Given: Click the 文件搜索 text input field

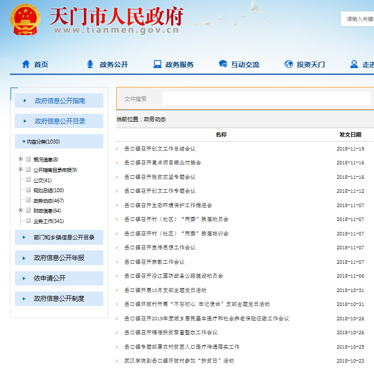Looking at the screenshot, I should coord(266,99).
